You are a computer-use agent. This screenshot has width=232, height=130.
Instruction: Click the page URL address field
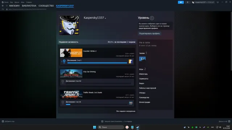[28, 9]
